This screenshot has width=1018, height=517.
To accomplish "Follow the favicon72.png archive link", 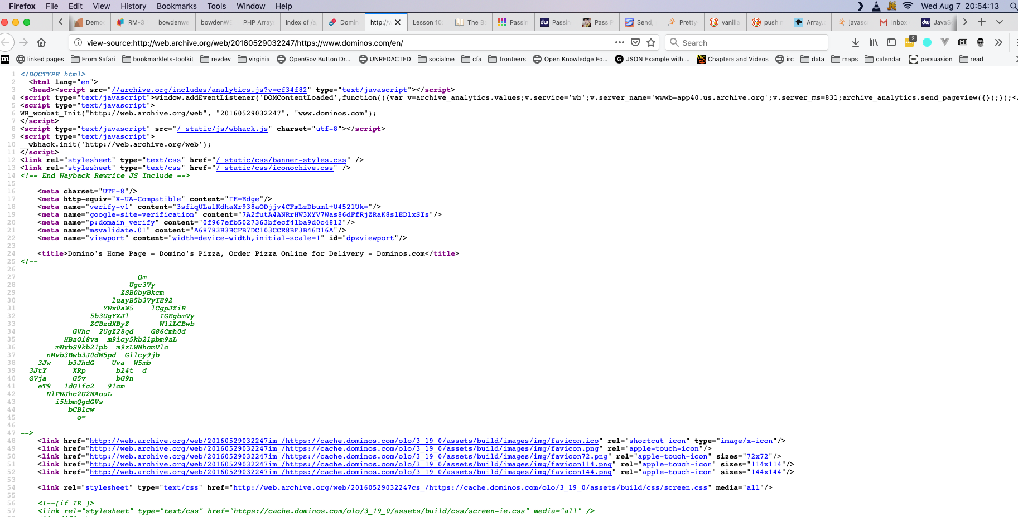I will pyautogui.click(x=349, y=456).
